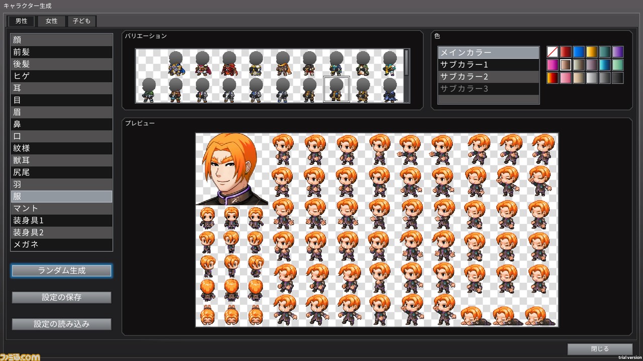Select the 前髪 front hair category
This screenshot has height=361, width=643.
(61, 52)
